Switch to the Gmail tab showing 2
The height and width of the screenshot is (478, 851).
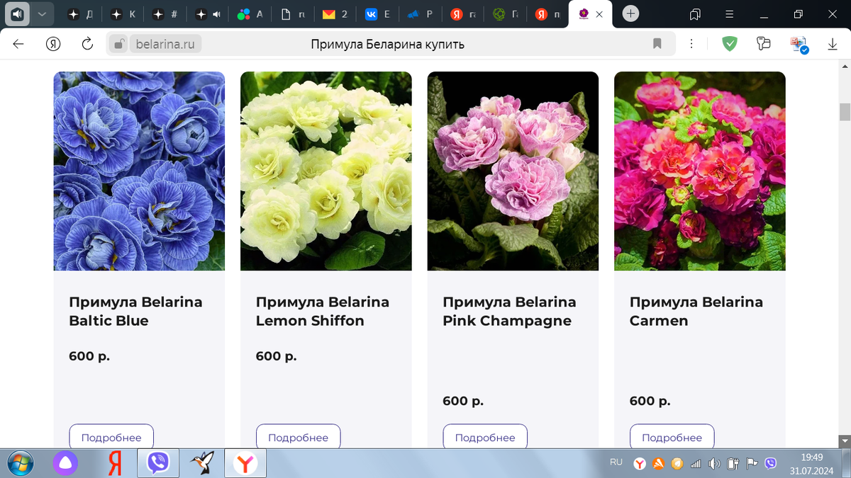tap(336, 14)
